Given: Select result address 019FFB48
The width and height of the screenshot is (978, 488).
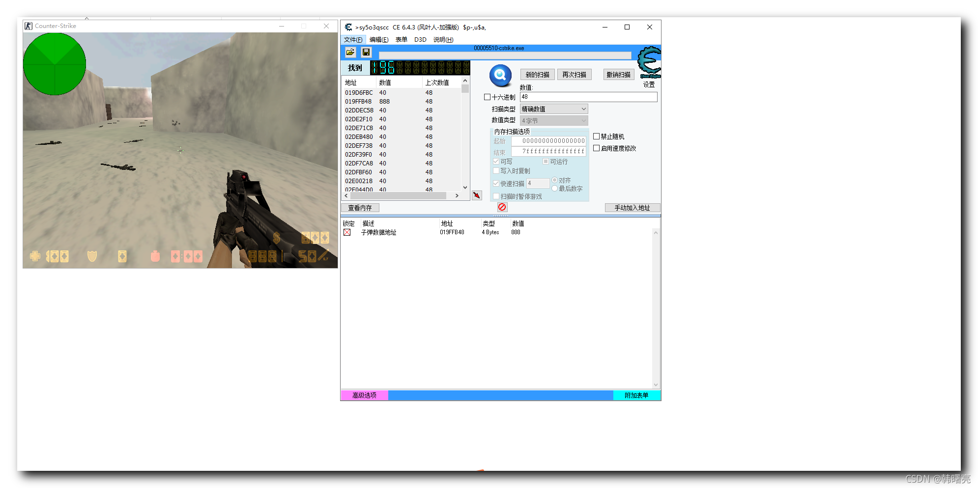Looking at the screenshot, I should coord(358,102).
